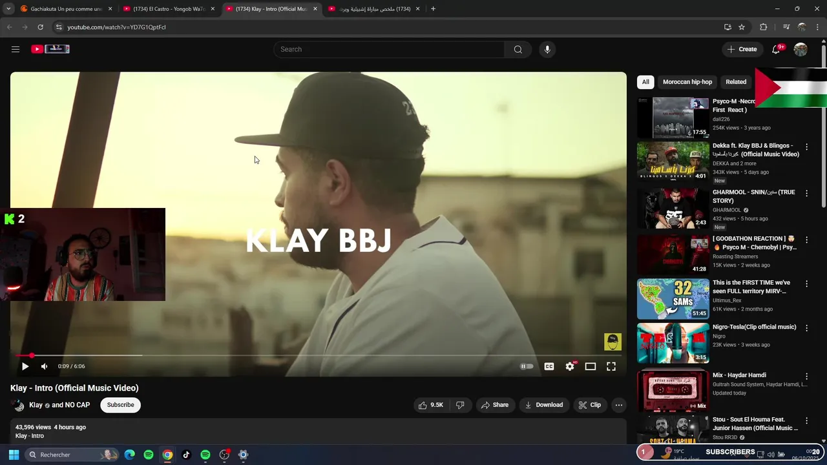Open TikTok from taskbar
Screen dimensions: 827x465
pos(186,455)
